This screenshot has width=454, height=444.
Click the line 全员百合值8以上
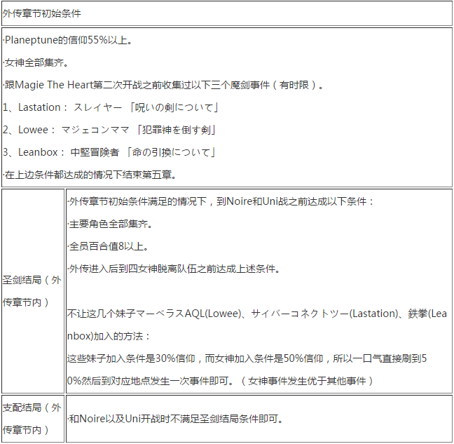pos(108,246)
